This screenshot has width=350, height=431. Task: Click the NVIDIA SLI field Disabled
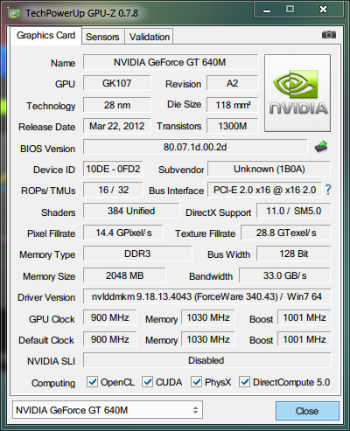(x=207, y=360)
